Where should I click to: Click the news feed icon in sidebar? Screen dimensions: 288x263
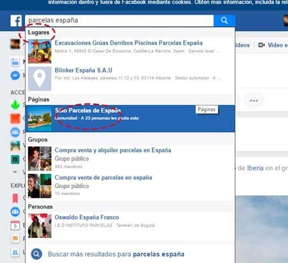point(15,62)
